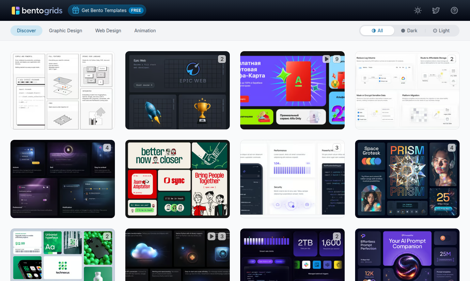
Task: Switch to the Discover tab
Action: coord(26,31)
